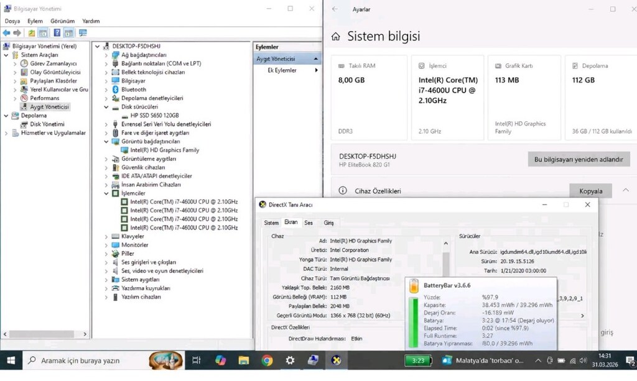Select Aygıt Yöneticisi in the left tree
This screenshot has width=637, height=381.
click(x=49, y=107)
